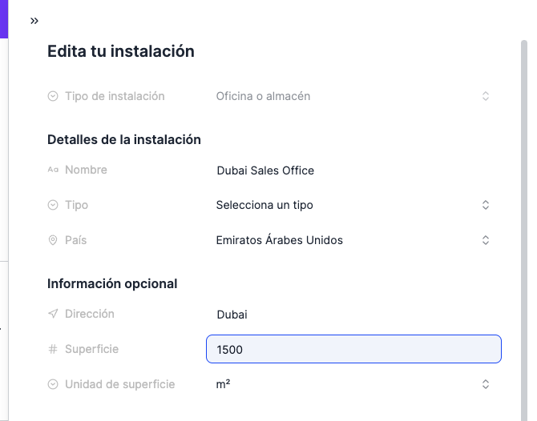Viewport: 537px width, 421px height.
Task: Open the Oficina o almacén dropdown
Action: 353,96
